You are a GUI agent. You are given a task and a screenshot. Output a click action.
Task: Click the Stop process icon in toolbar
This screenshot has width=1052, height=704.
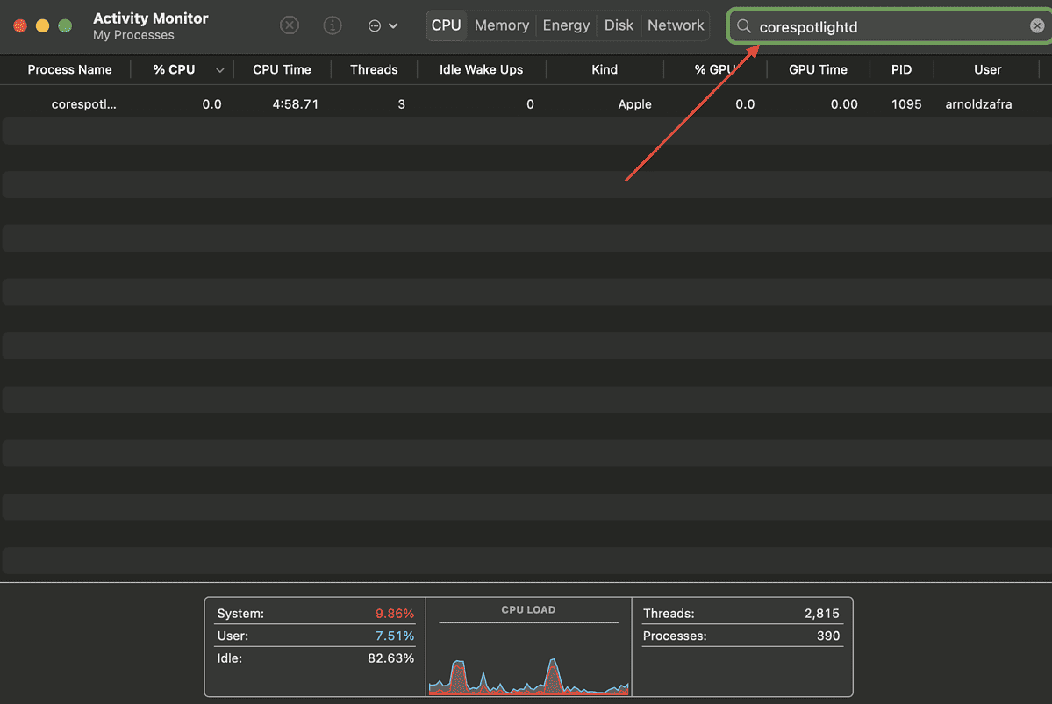pyautogui.click(x=290, y=25)
